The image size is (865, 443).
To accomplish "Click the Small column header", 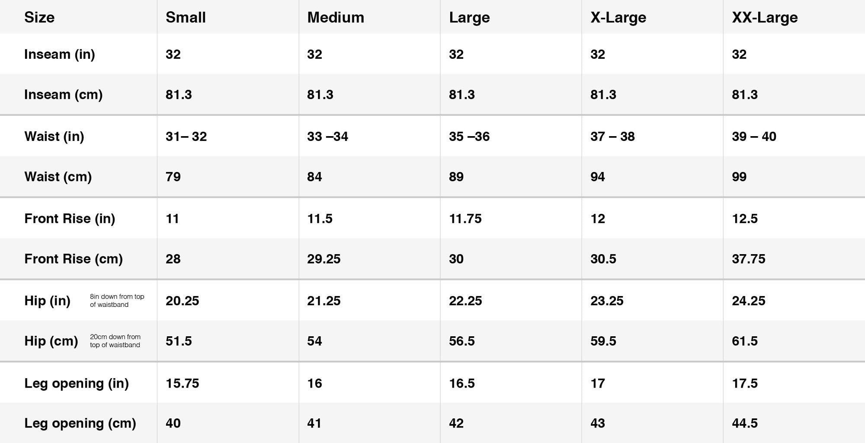I will click(186, 17).
